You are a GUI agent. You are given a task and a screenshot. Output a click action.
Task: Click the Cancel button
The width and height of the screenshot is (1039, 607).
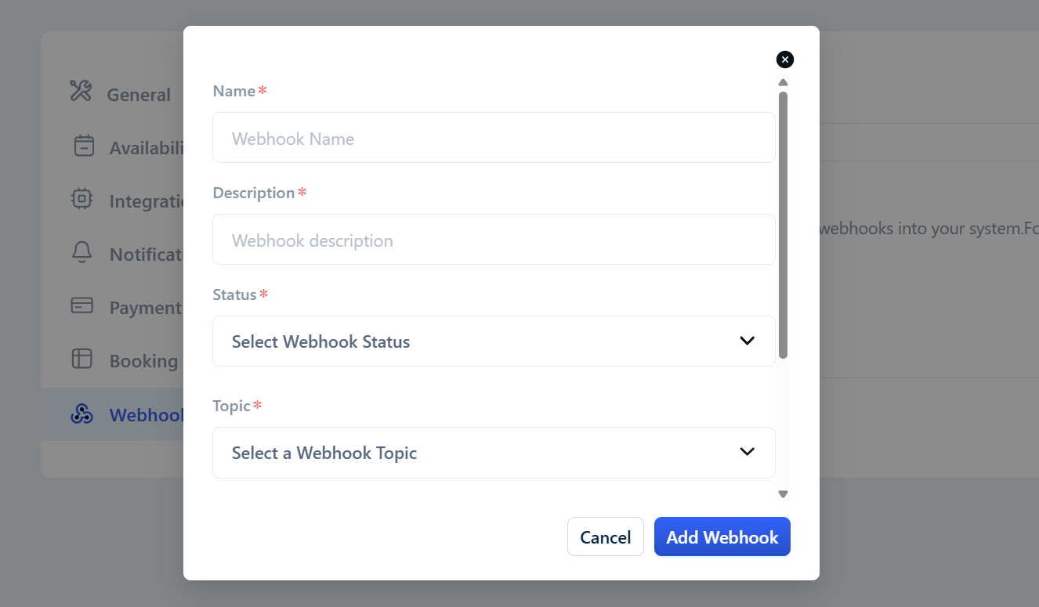click(x=606, y=537)
